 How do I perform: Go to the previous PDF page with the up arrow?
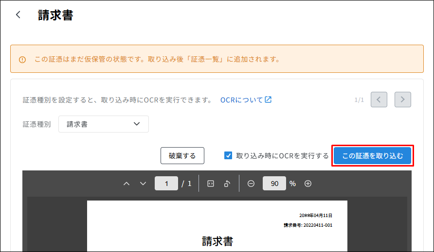click(127, 184)
